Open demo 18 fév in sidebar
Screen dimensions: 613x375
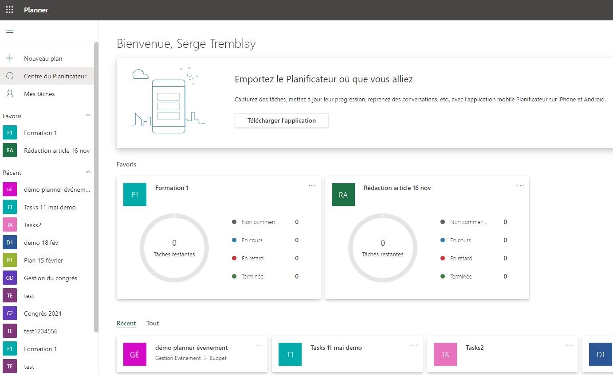coord(47,243)
